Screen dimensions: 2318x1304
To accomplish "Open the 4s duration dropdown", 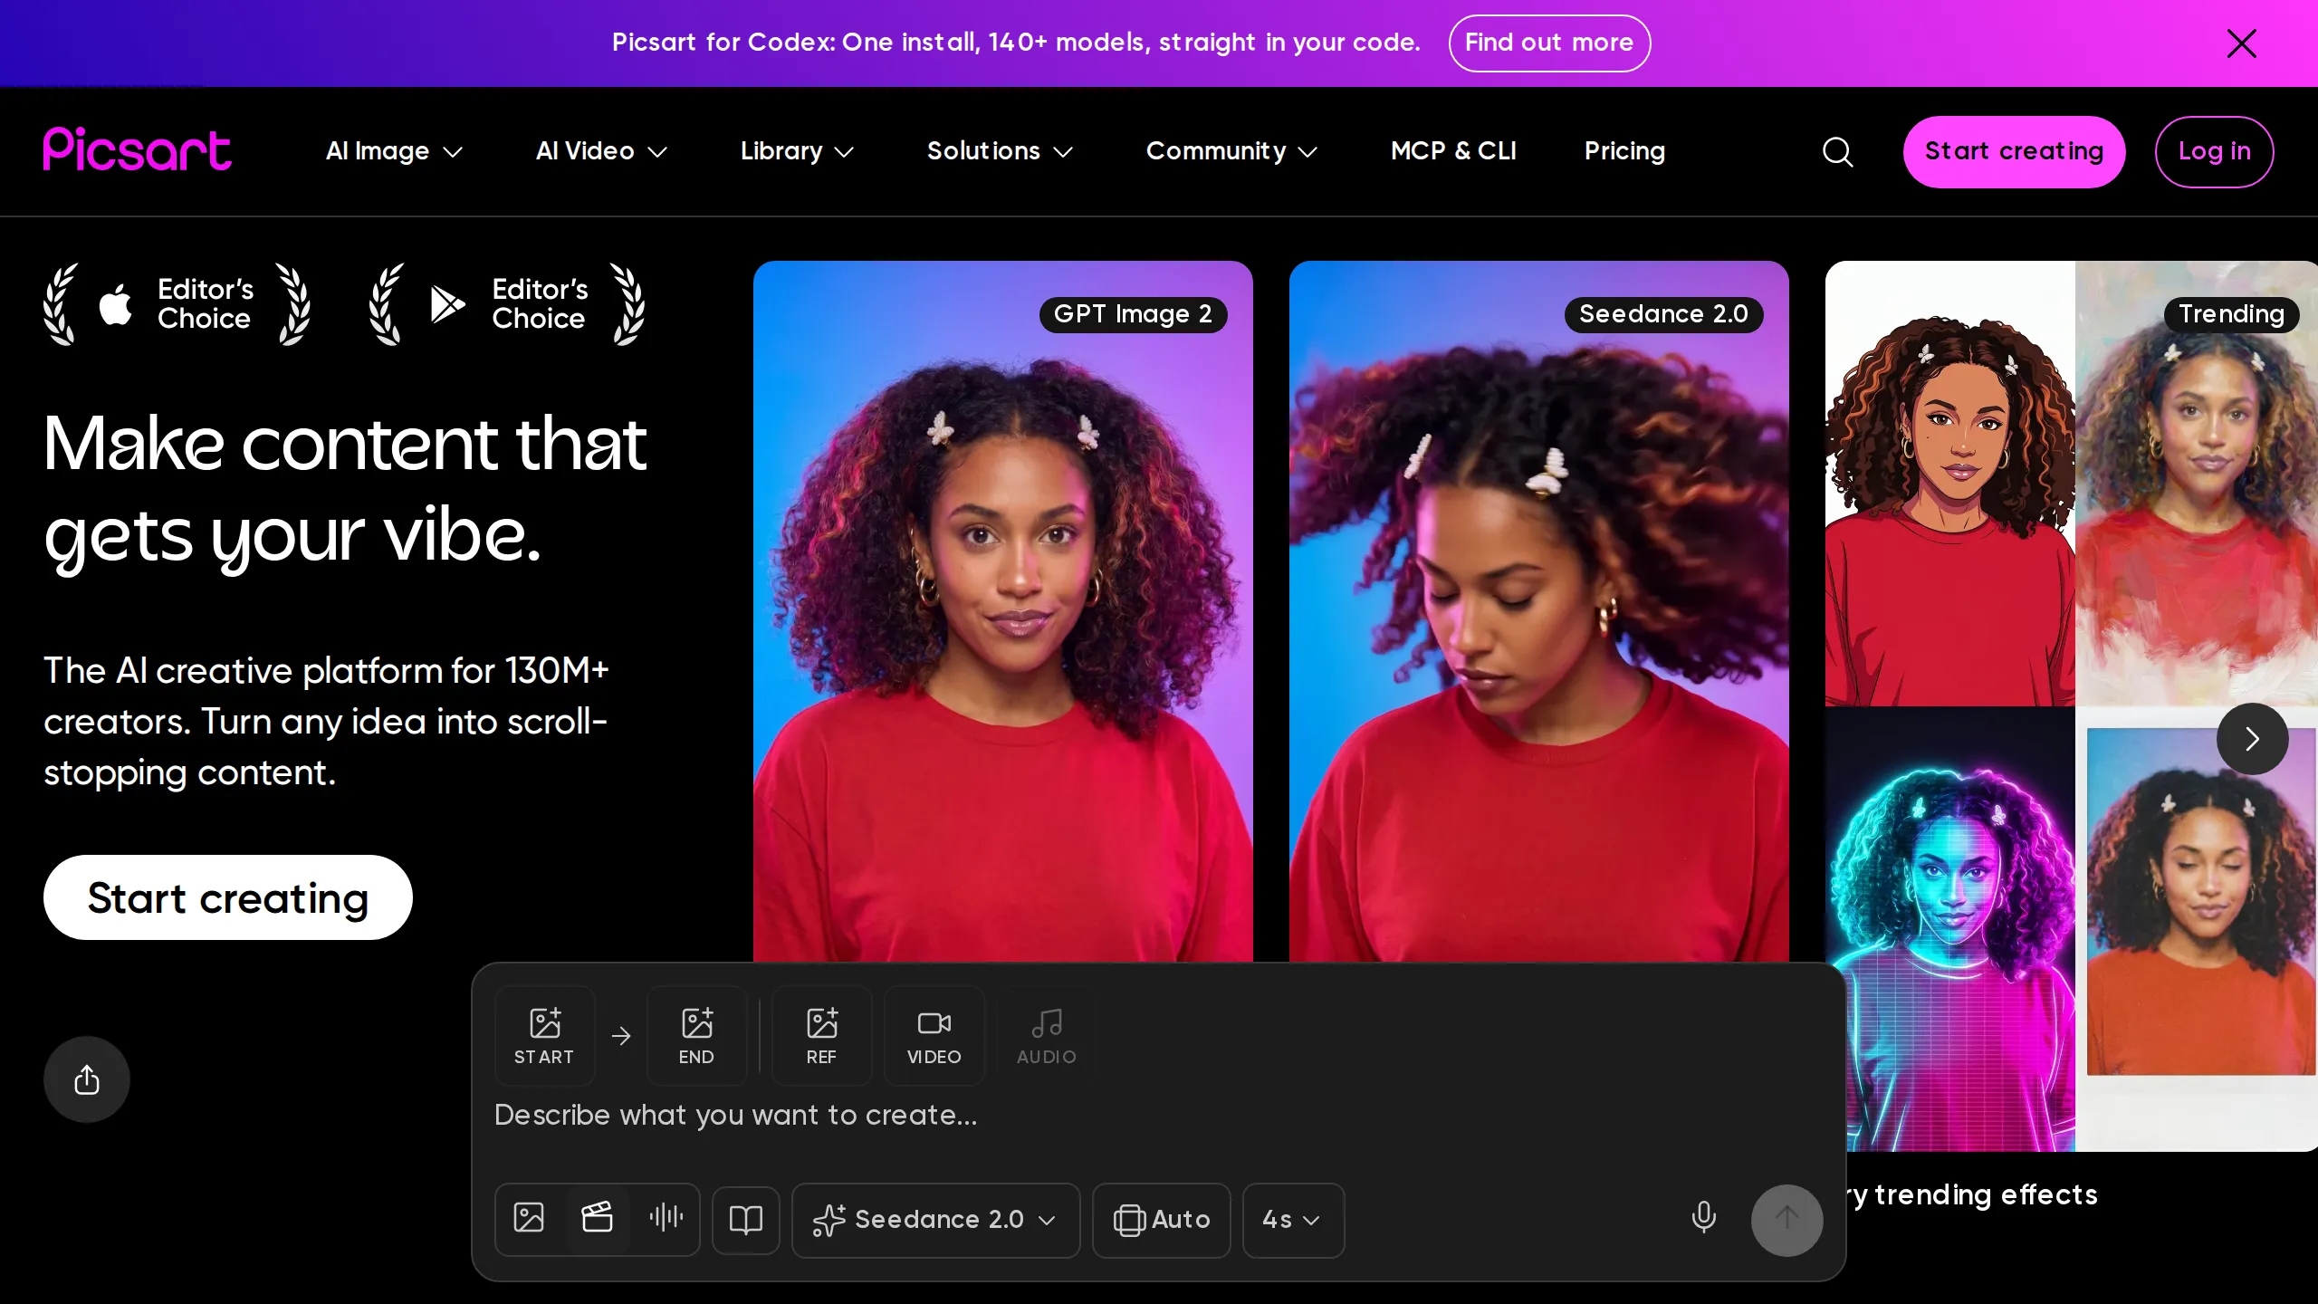I will (1293, 1220).
